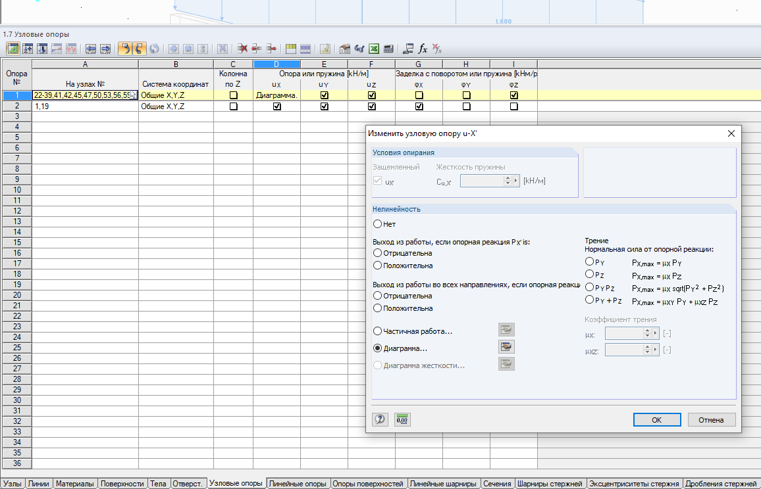Click the 'Диаграмма.' cell in column D
Viewport: 761px width, 489px height.
click(276, 95)
